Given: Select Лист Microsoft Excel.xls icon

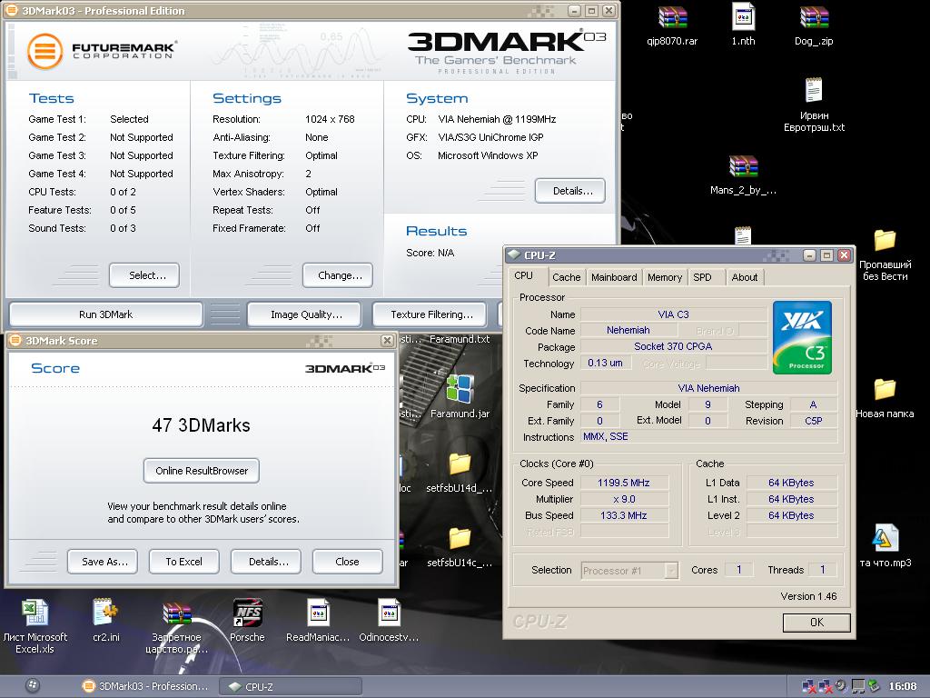Looking at the screenshot, I should pyautogui.click(x=35, y=613).
